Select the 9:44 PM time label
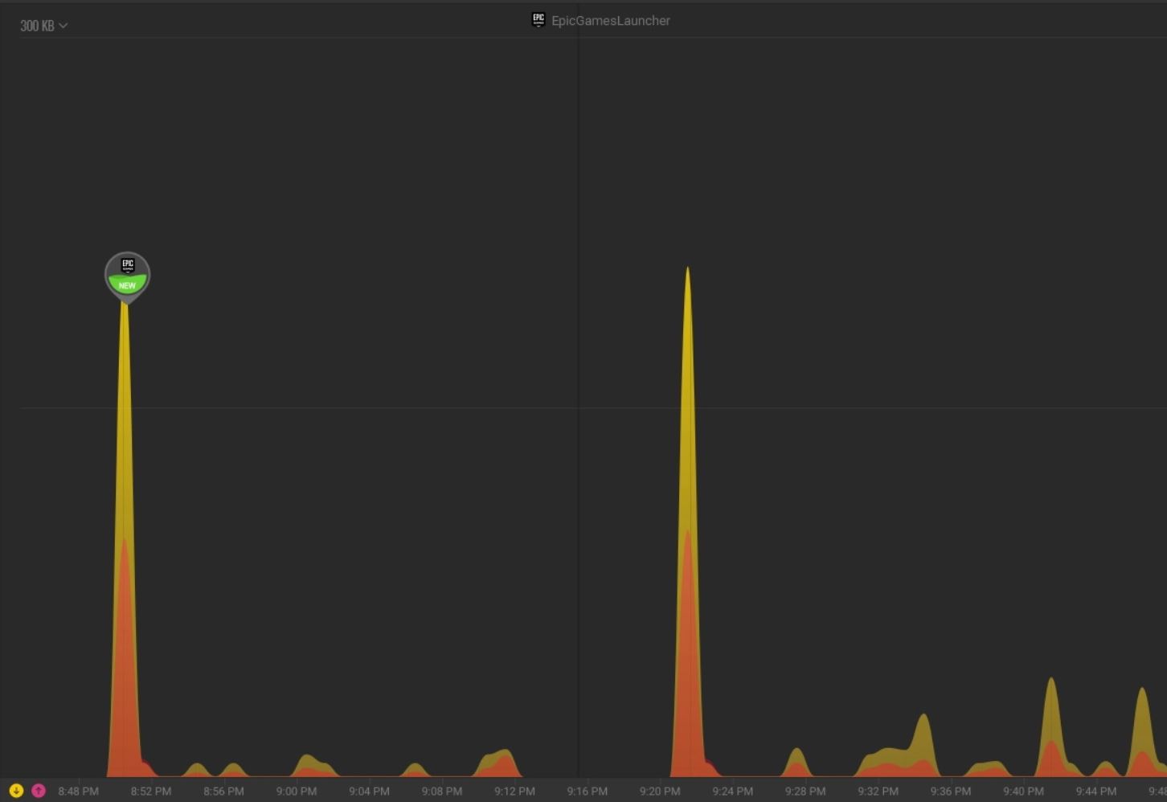1167x802 pixels. [1095, 792]
